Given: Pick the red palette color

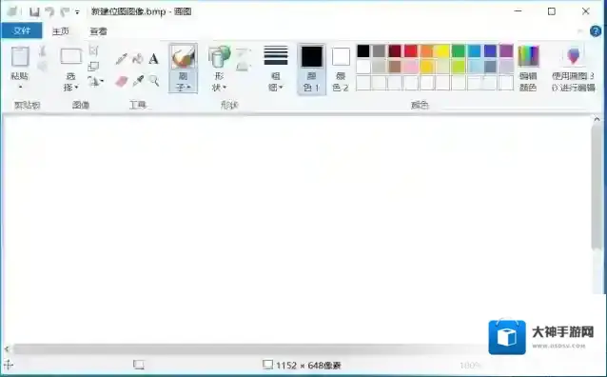Looking at the screenshot, I should coord(411,50).
